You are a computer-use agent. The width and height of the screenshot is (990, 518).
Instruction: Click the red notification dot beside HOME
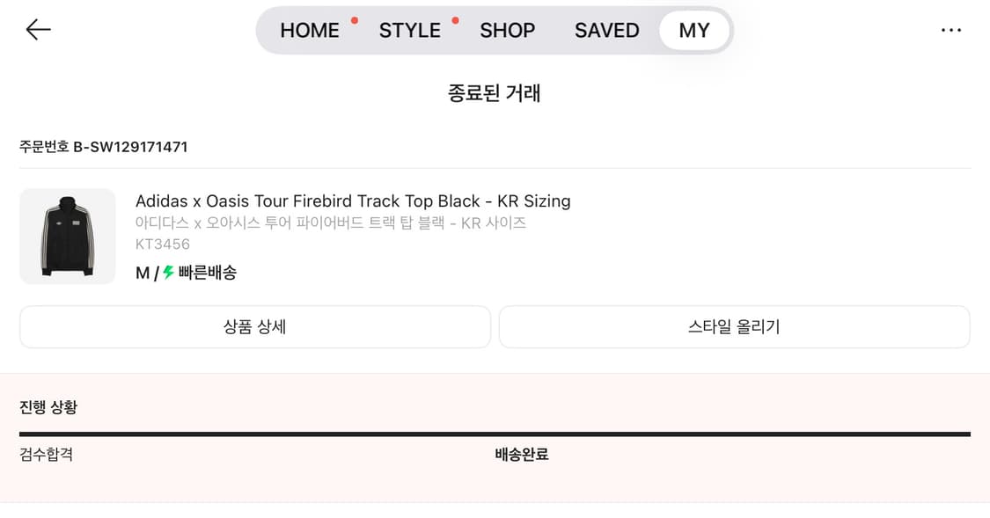tap(354, 19)
